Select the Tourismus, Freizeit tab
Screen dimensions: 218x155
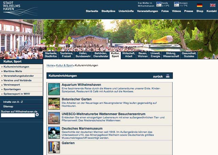pyautogui.click(x=66, y=55)
